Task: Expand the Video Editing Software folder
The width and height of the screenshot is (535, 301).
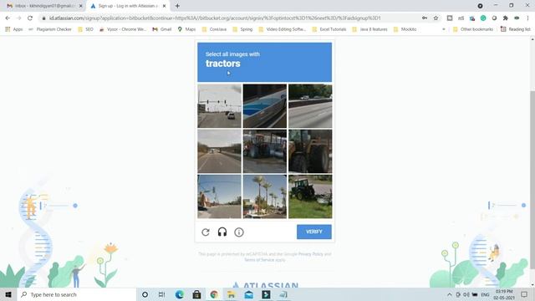Action: [x=283, y=29]
